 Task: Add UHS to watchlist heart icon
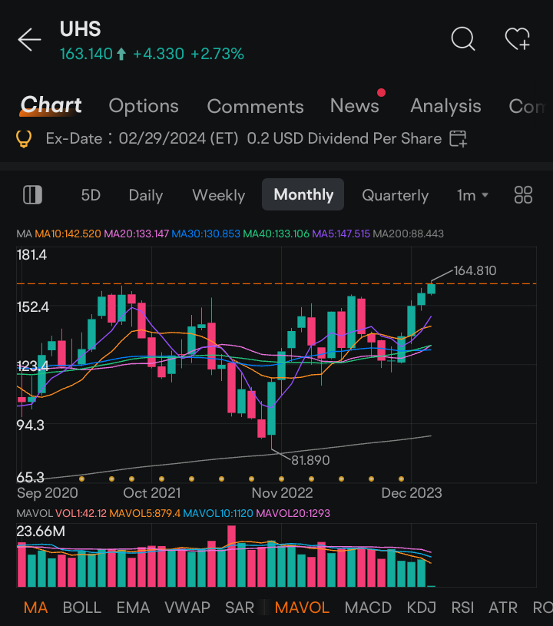(x=517, y=38)
